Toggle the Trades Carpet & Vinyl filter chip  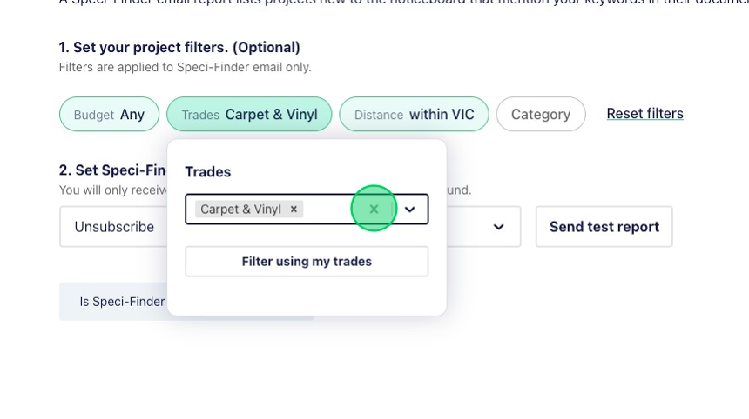[249, 114]
